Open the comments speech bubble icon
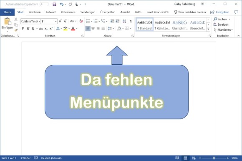 (x=236, y=12)
